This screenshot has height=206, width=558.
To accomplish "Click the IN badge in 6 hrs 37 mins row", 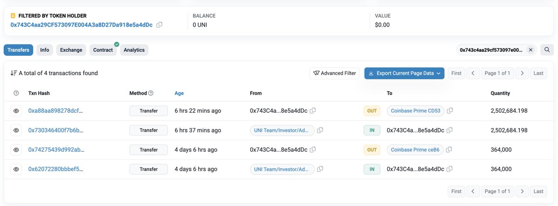I will [372, 130].
